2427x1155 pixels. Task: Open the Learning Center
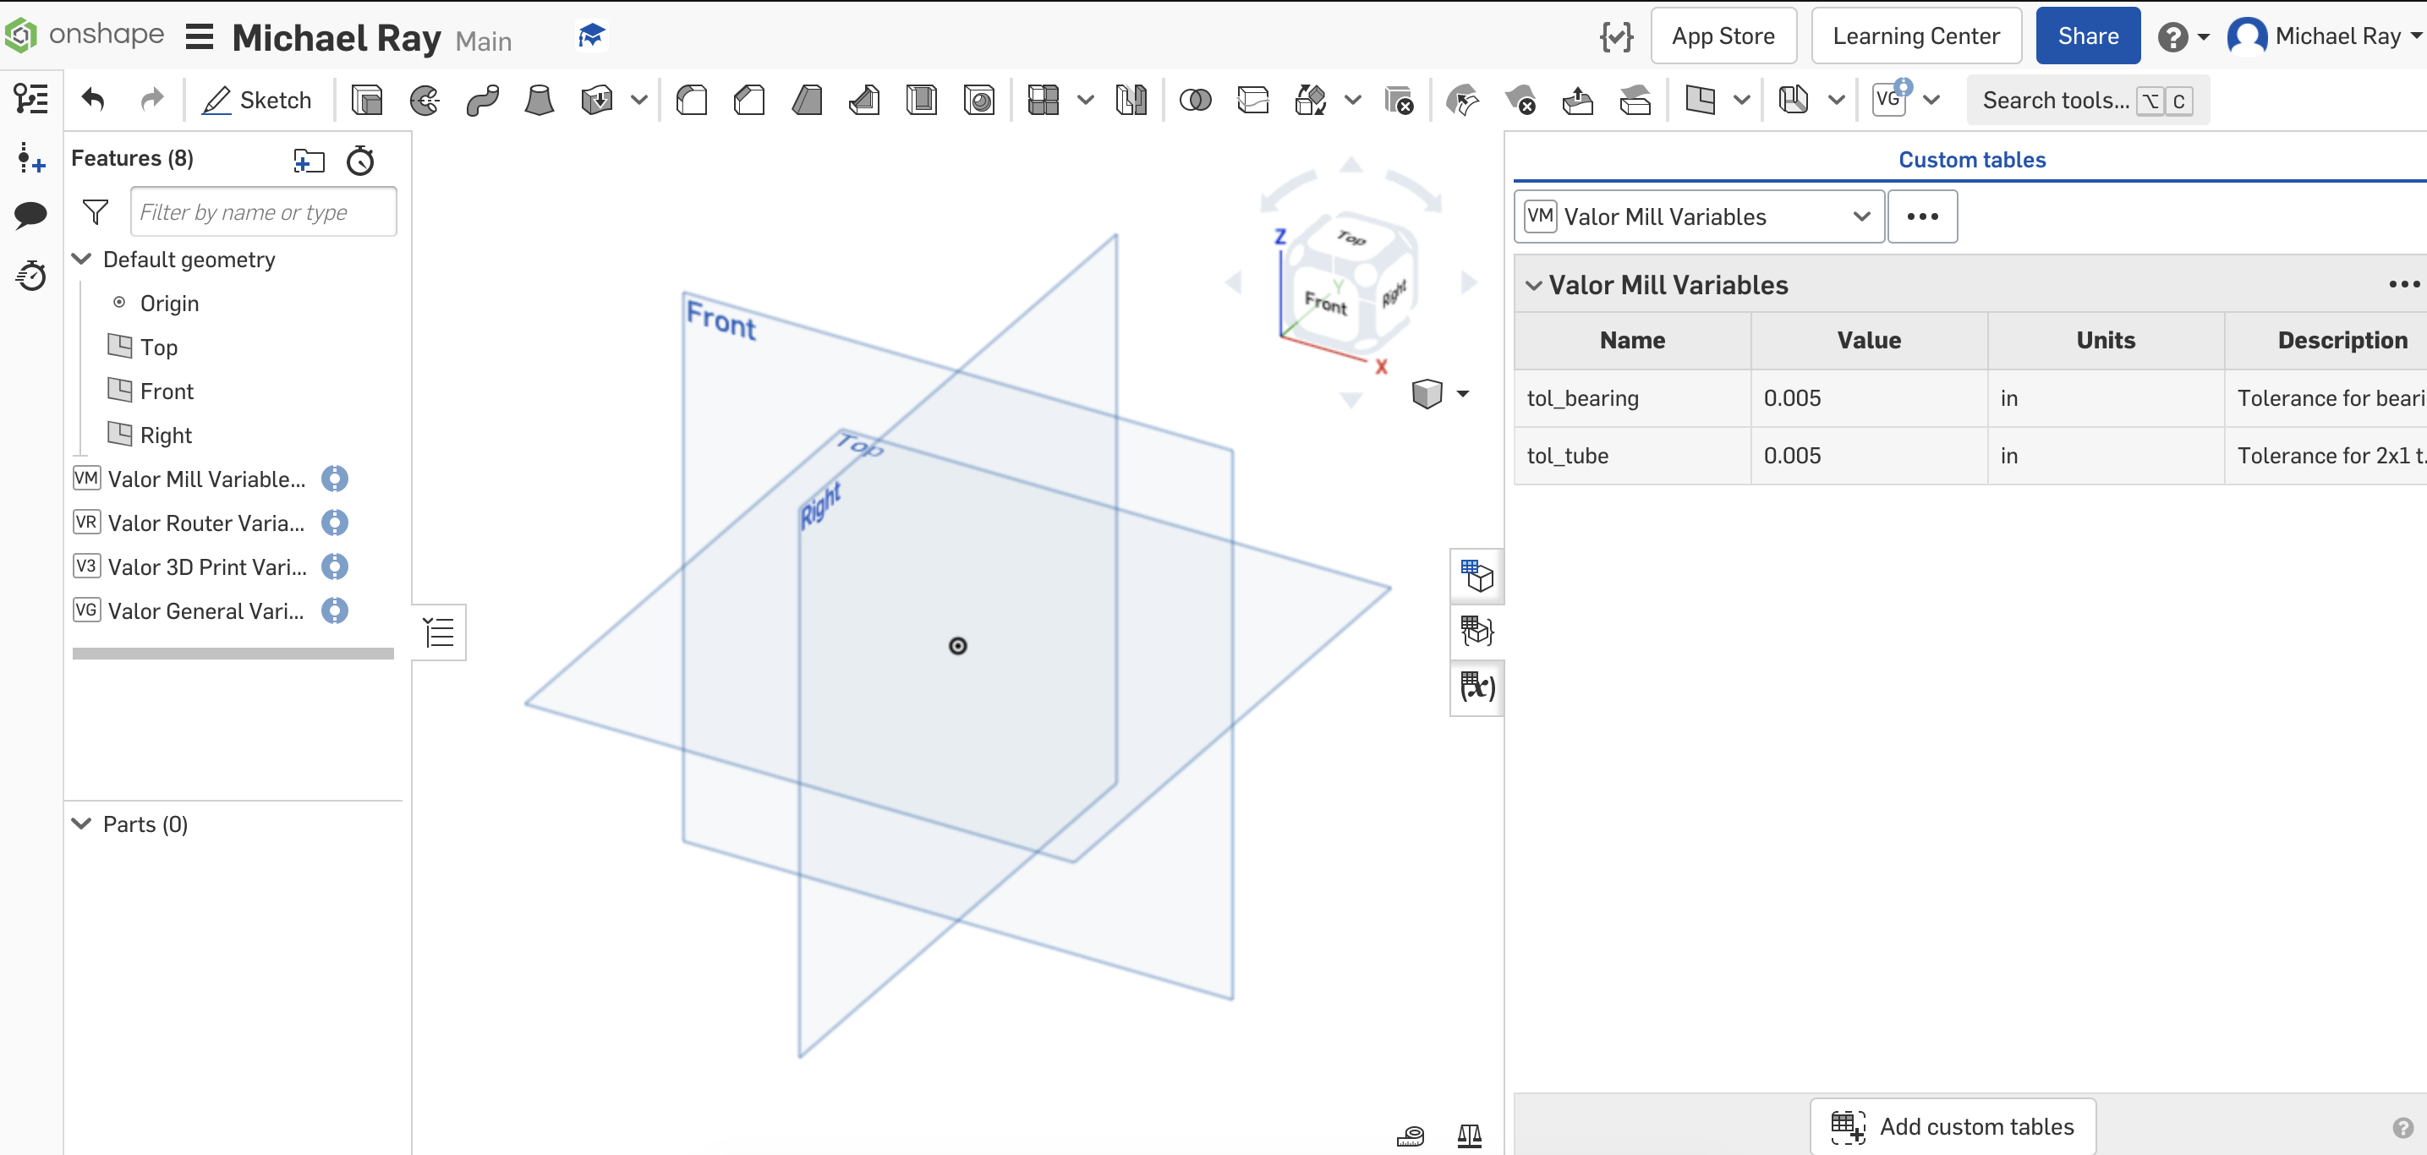coord(1915,36)
